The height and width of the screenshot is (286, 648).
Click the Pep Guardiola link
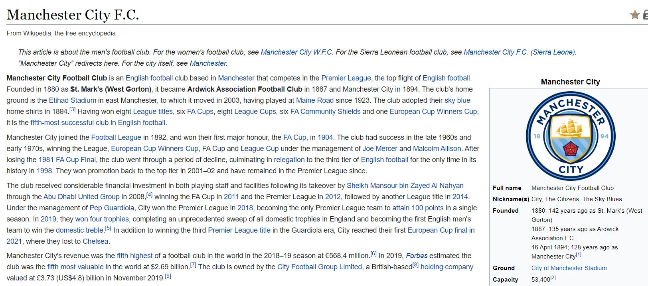(112, 208)
